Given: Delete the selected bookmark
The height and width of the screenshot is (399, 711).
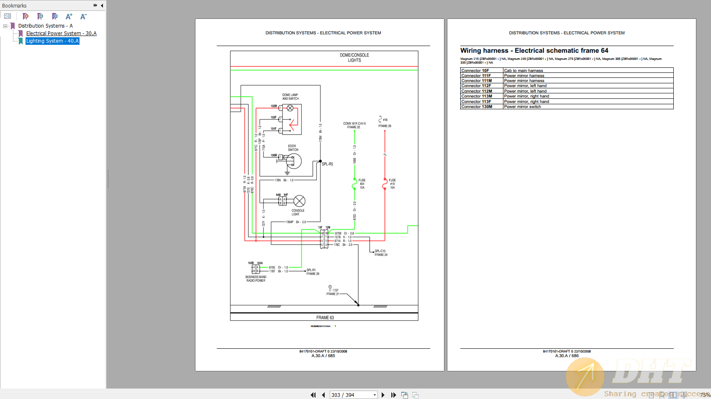Looking at the screenshot, I should click(25, 16).
